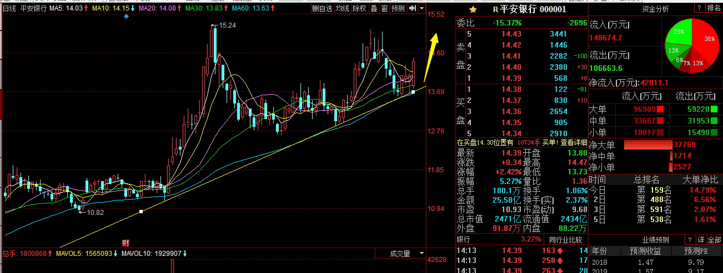Click the MA60: 13.63 indicator label
The height and width of the screenshot is (273, 723).
[x=254, y=9]
